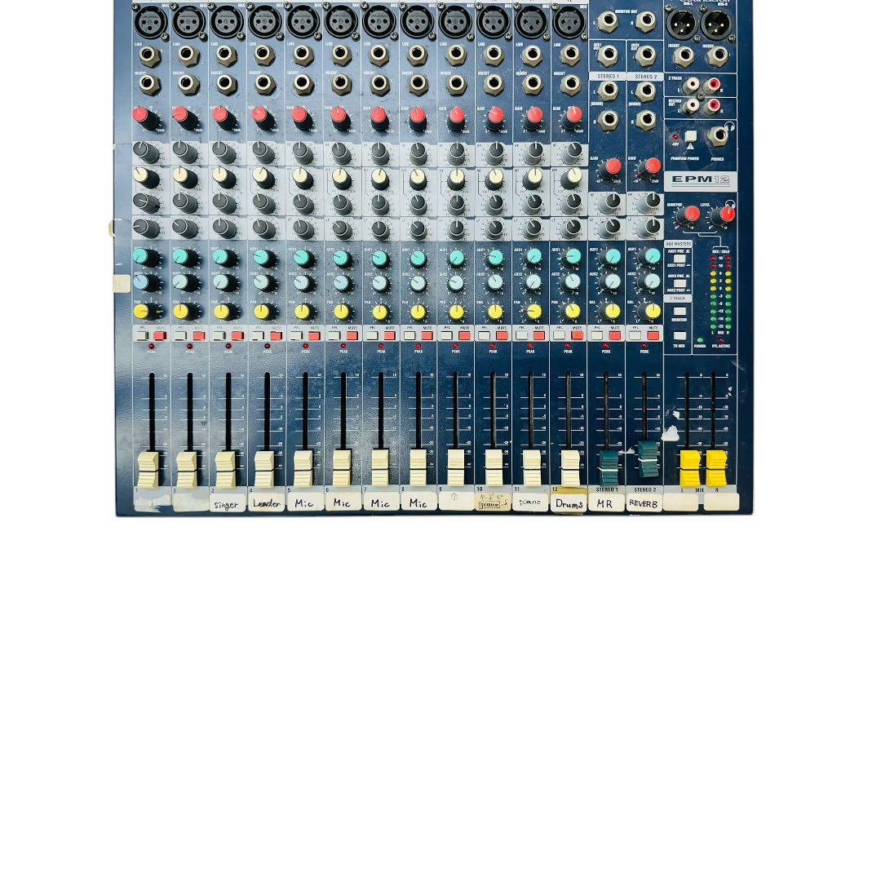Select the channel 1 XLR mic input
This screenshot has height=881, width=881.
(151, 22)
